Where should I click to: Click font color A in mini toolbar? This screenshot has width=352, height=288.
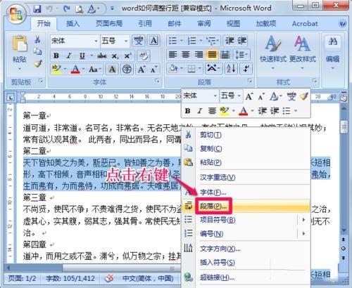(244, 111)
